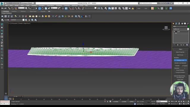Screen dimensions: 190x107
Task: Open the Display command panel tab
Action: tap(185, 23)
